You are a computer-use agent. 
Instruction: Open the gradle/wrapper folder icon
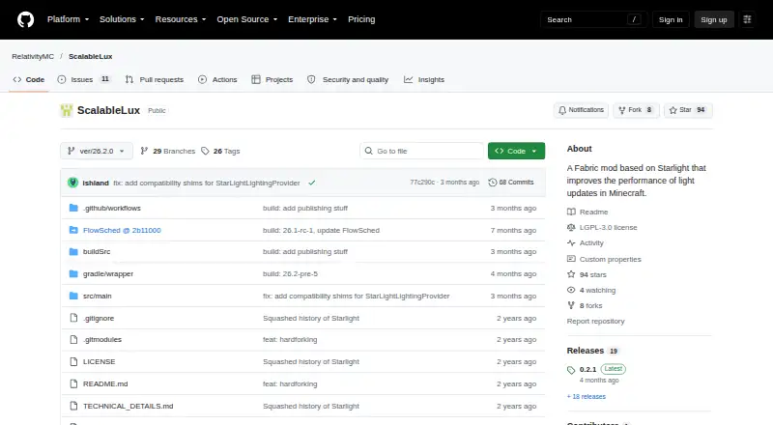(73, 273)
